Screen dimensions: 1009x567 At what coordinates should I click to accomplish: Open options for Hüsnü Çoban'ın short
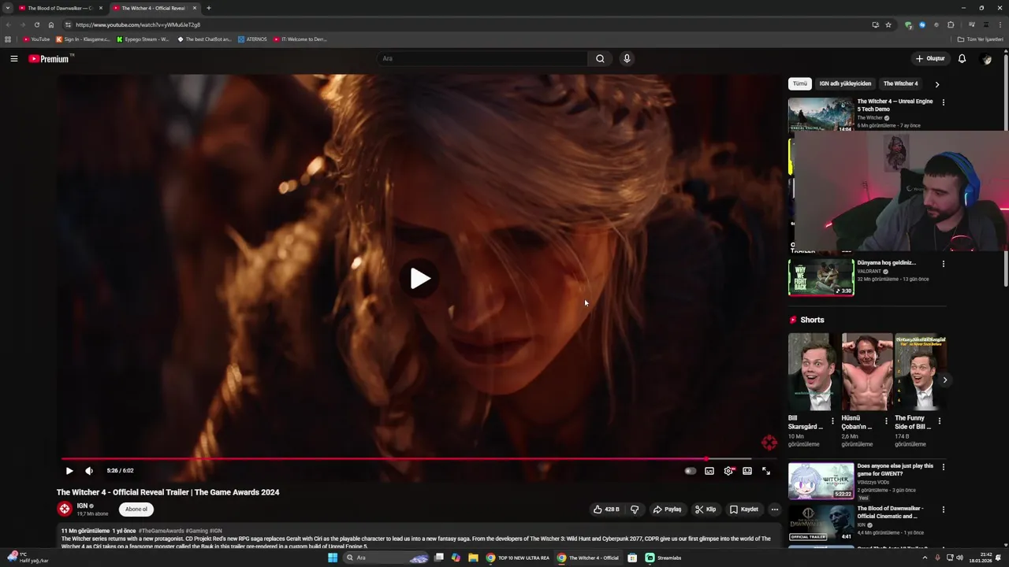(886, 421)
